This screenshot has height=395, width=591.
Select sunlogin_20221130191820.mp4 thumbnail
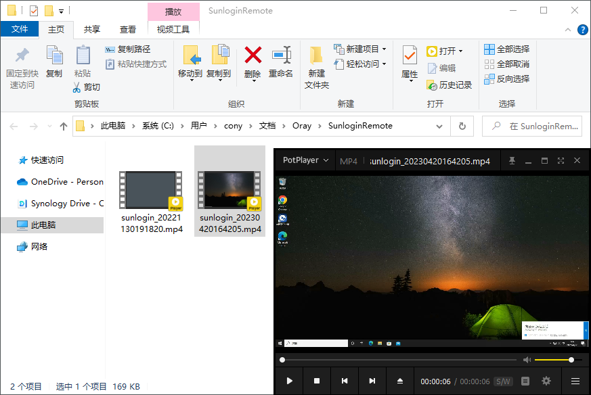[151, 191]
